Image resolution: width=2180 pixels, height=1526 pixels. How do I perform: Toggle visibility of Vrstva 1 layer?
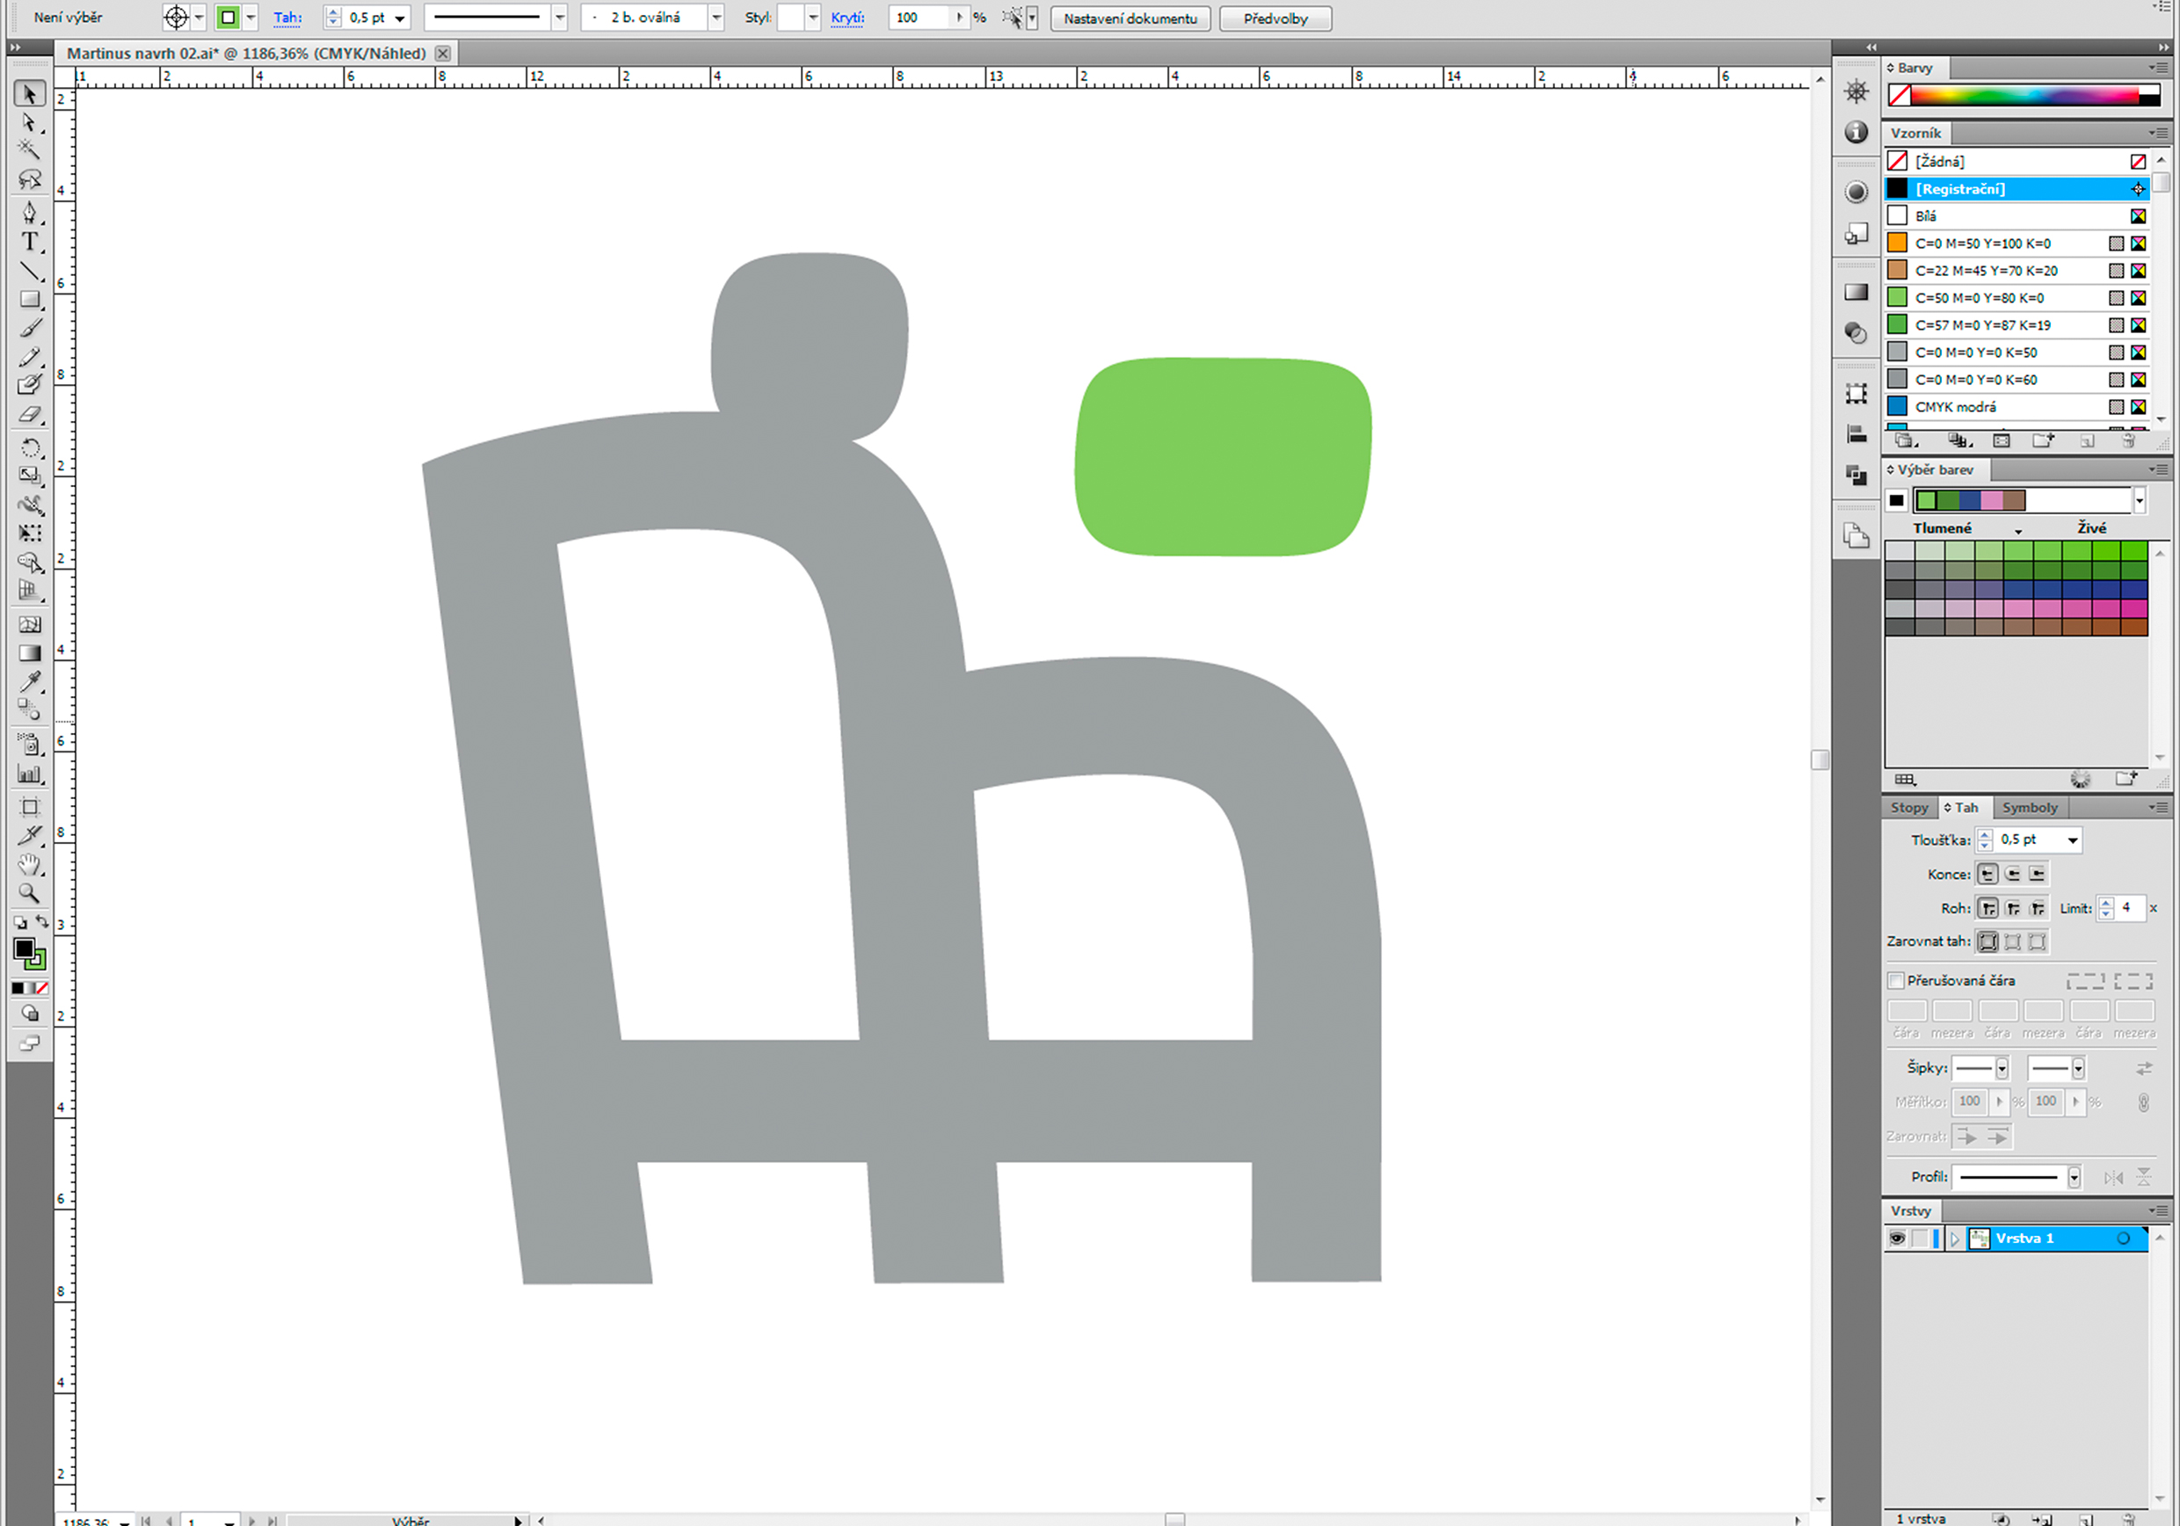pos(1896,1239)
